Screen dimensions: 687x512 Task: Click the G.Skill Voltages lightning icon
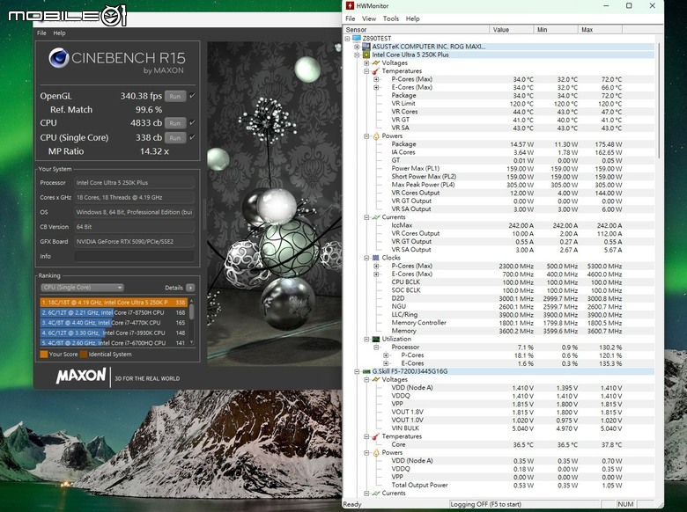pyautogui.click(x=375, y=379)
